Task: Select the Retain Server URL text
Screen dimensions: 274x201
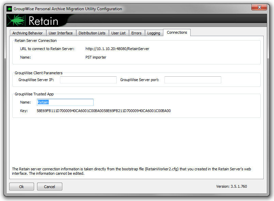Action: (x=117, y=49)
